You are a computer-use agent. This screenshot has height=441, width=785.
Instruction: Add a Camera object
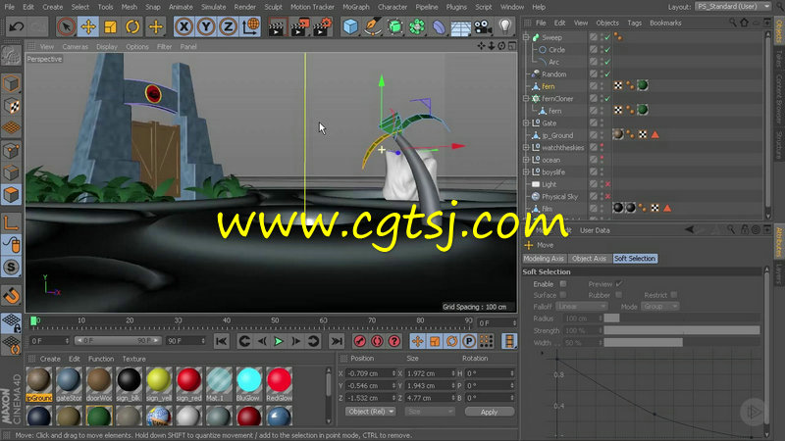point(483,26)
